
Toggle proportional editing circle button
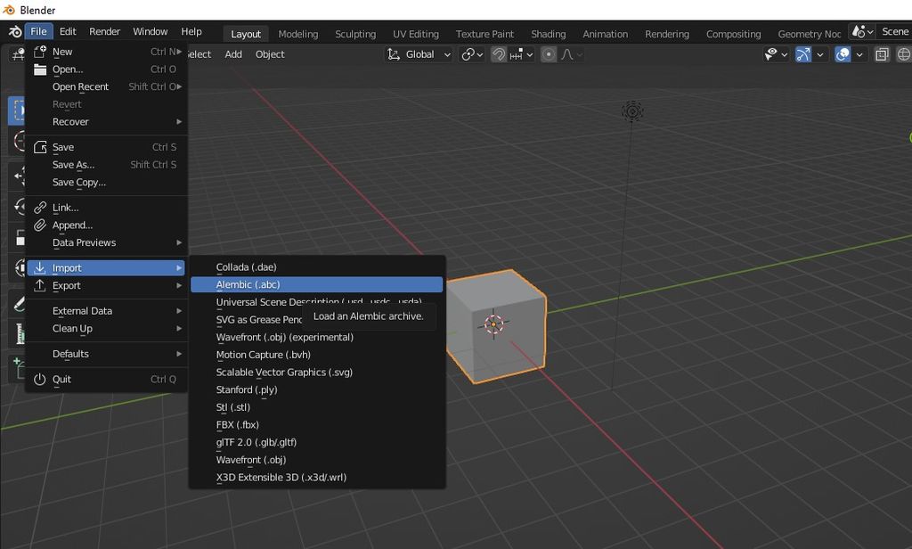click(549, 54)
